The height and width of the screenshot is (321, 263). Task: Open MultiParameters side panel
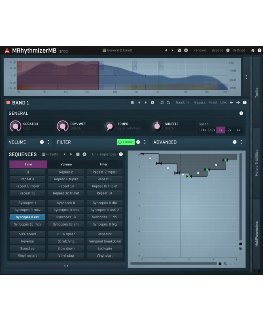pos(257,234)
